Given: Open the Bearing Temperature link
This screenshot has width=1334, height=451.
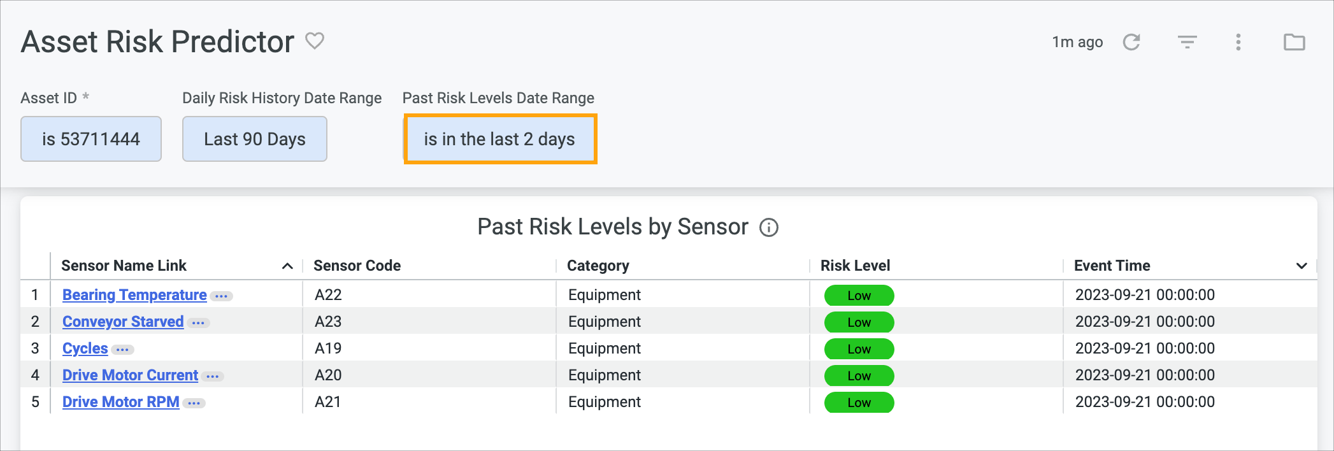Looking at the screenshot, I should pos(134,295).
